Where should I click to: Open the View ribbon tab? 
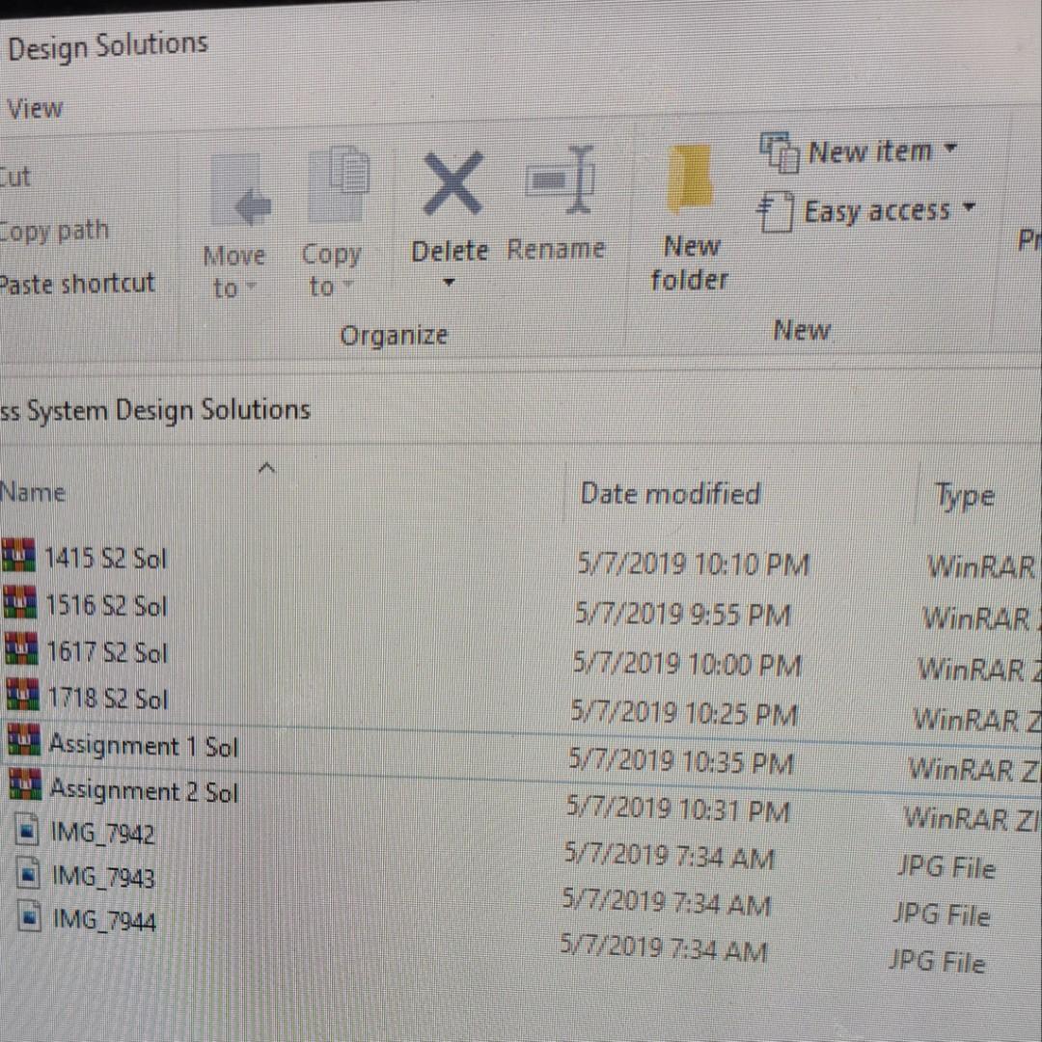35,109
